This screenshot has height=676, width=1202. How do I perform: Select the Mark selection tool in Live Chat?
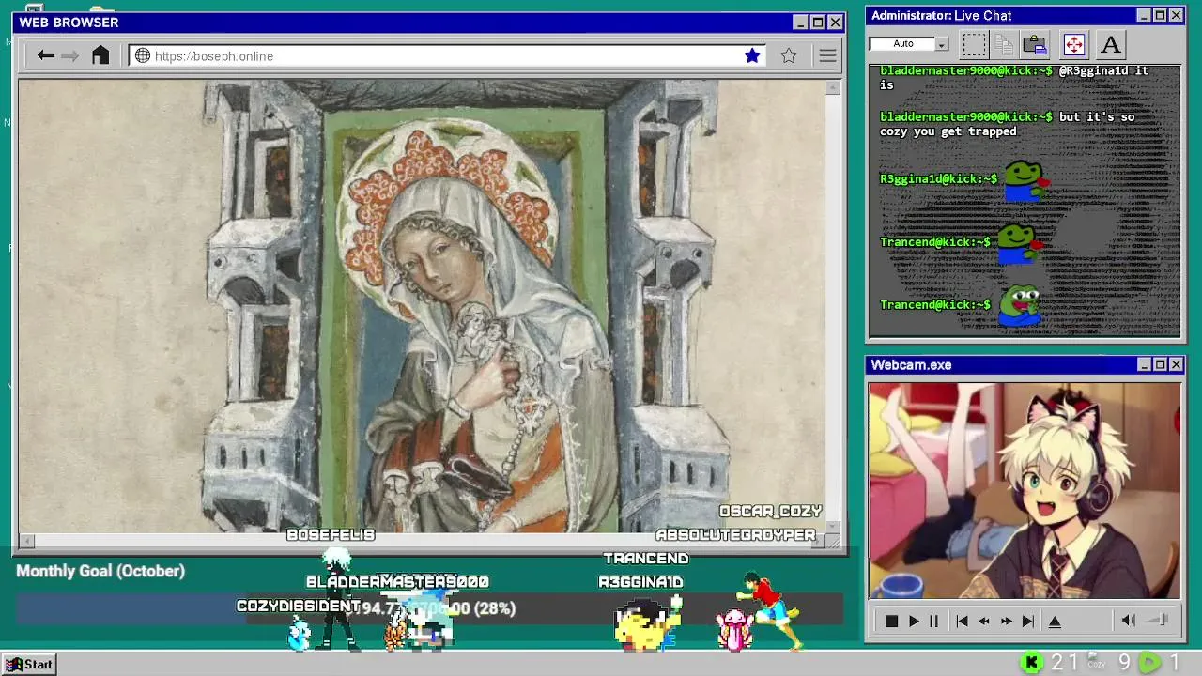click(974, 44)
